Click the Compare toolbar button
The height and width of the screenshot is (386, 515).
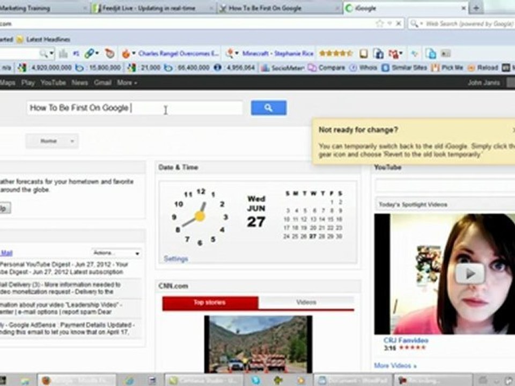pyautogui.click(x=326, y=68)
